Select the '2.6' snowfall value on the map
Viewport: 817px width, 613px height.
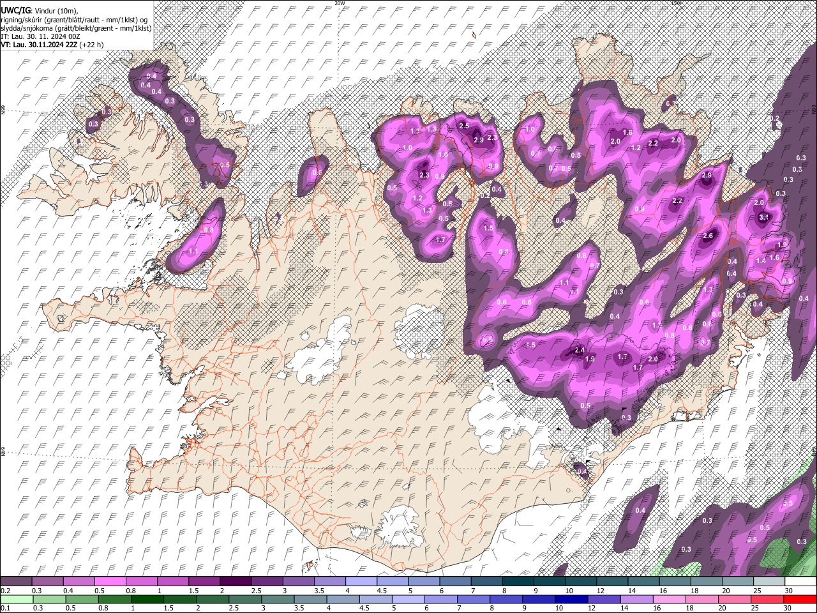pyautogui.click(x=707, y=236)
